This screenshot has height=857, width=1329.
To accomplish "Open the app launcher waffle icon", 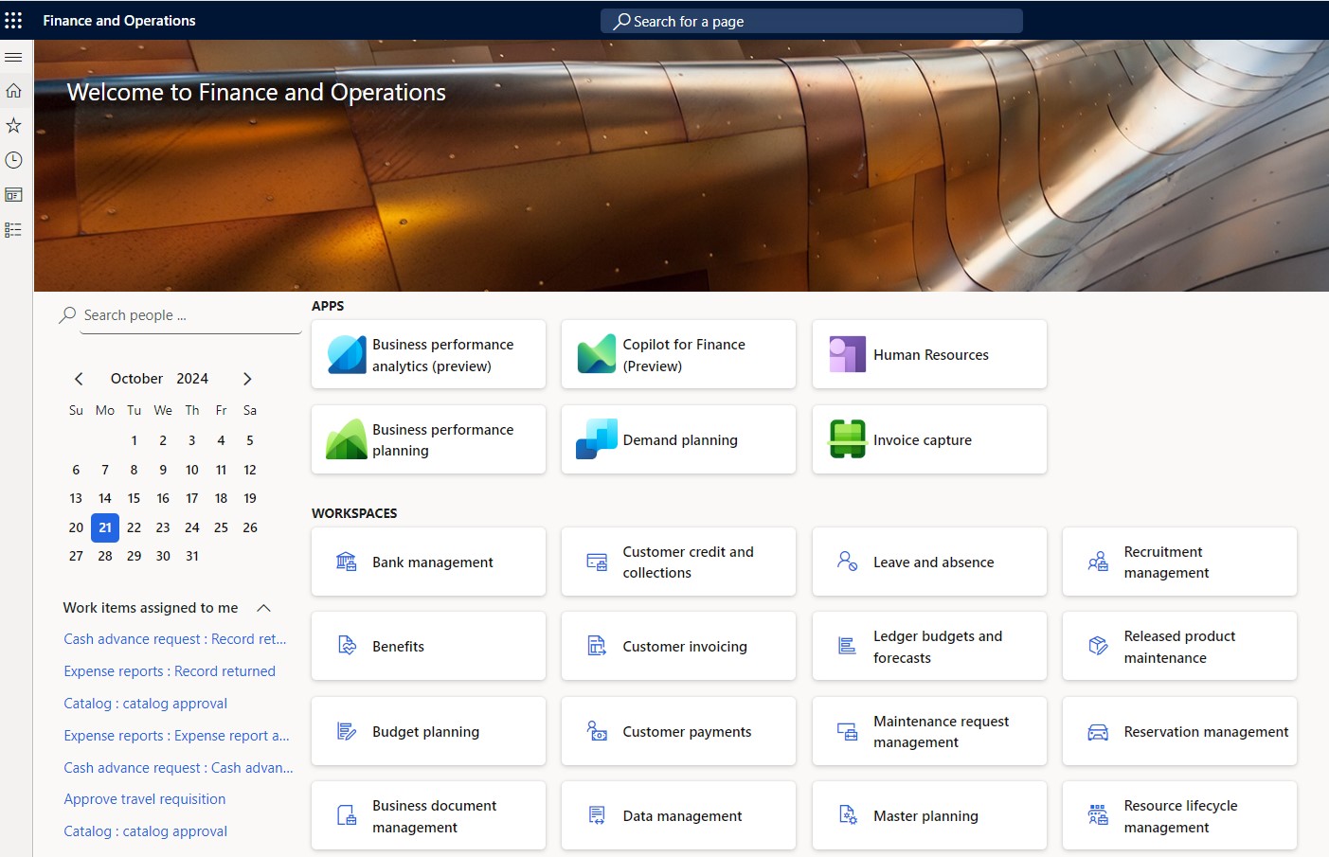I will [x=13, y=20].
